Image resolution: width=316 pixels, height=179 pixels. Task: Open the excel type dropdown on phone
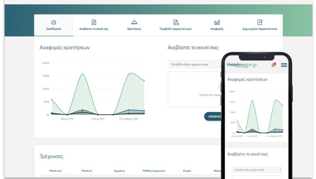tap(257, 170)
